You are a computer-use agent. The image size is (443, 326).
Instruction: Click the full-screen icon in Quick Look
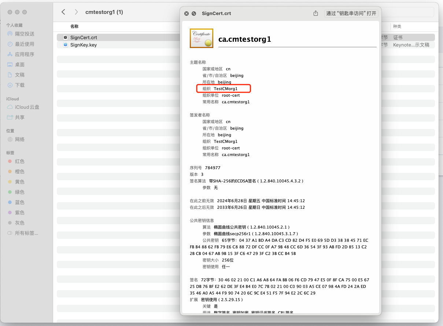[194, 13]
